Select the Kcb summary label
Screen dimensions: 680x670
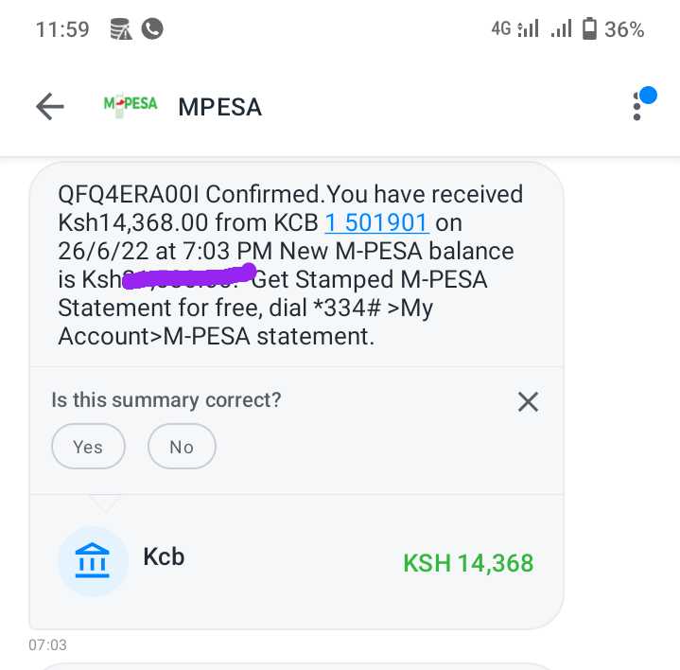[164, 556]
